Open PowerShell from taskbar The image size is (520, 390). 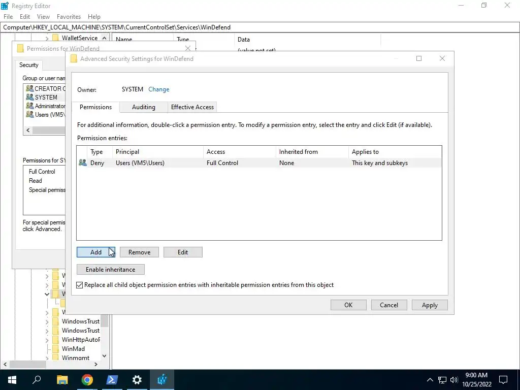pyautogui.click(x=112, y=380)
